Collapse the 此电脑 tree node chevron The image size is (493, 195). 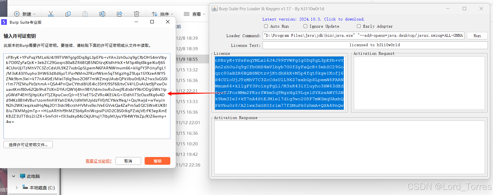(13, 176)
